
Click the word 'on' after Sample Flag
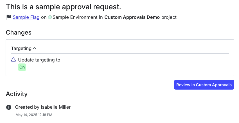(44, 17)
